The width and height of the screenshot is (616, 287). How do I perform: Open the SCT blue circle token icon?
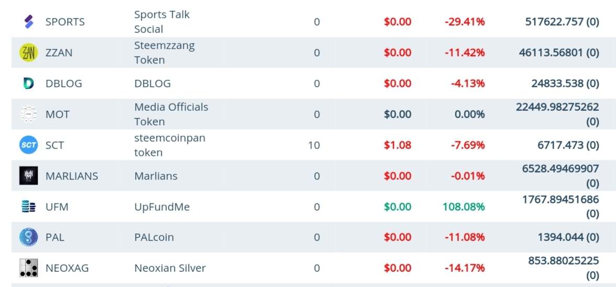click(x=29, y=145)
